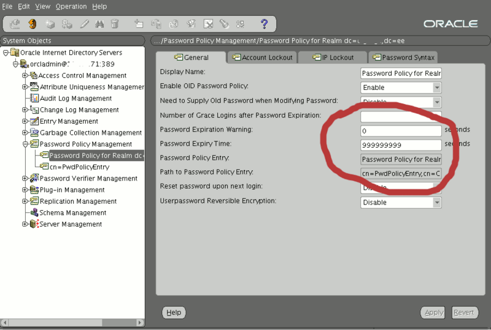491x330 pixels.
Task: Expand the Garbage Collection Management node
Action: click(x=25, y=132)
